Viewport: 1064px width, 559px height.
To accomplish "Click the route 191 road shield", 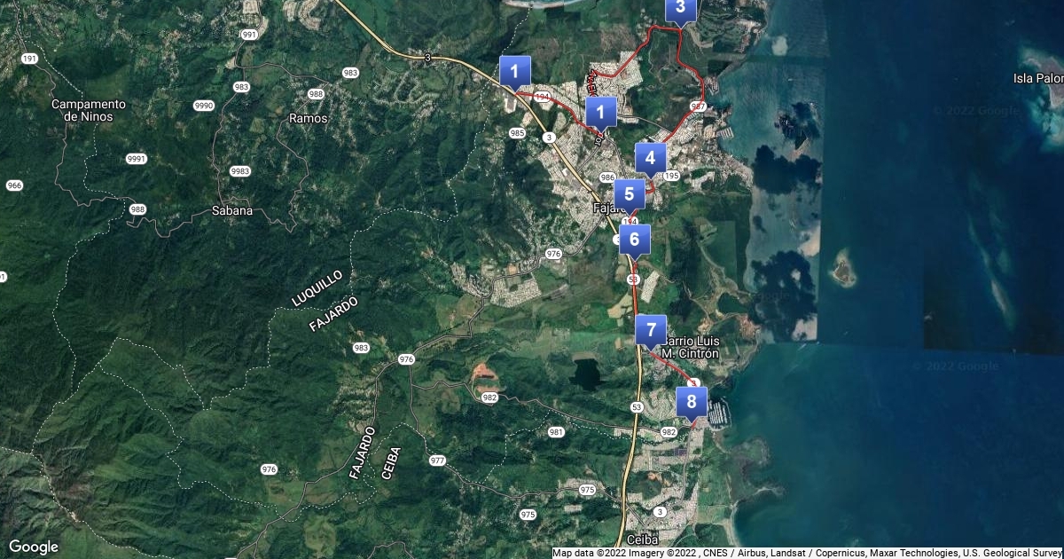I will [x=30, y=59].
